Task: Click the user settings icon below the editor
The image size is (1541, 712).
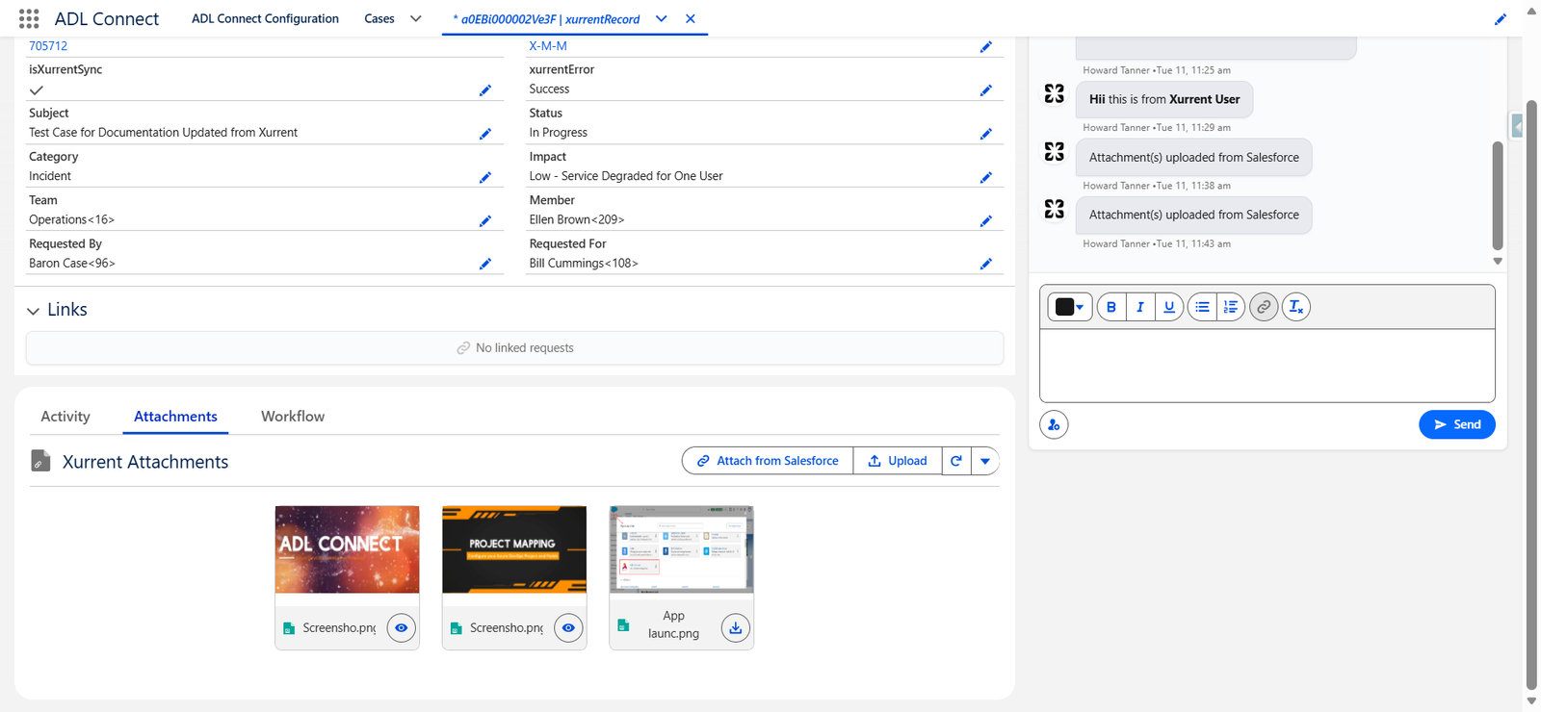Action: [1054, 424]
